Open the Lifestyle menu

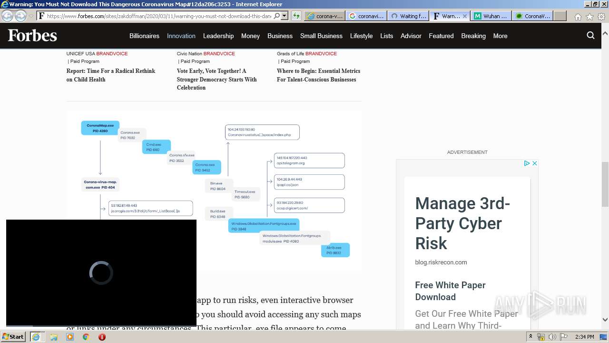tap(361, 36)
